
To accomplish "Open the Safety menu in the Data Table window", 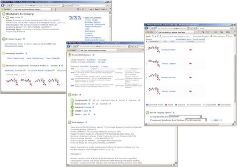I will 228,32.
